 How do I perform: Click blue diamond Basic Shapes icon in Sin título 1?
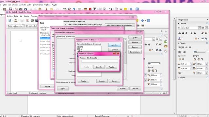[131, 9]
